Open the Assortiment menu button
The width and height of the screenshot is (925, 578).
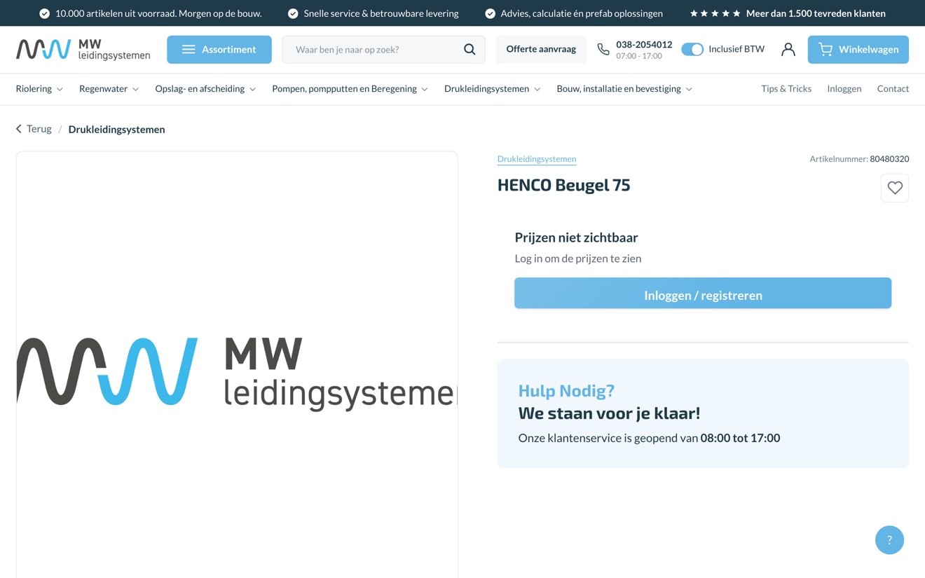coord(219,50)
